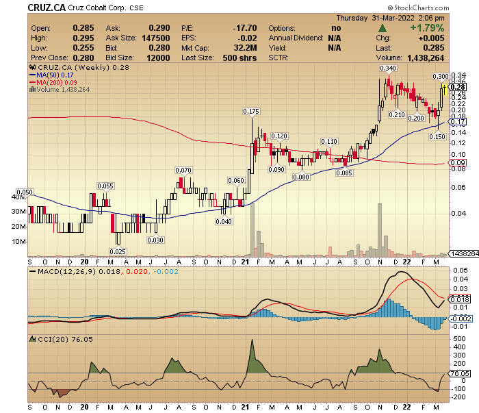This screenshot has height=413, width=479.
Task: Click the MACD(12,26,9) legend label
Action: [x=66, y=271]
